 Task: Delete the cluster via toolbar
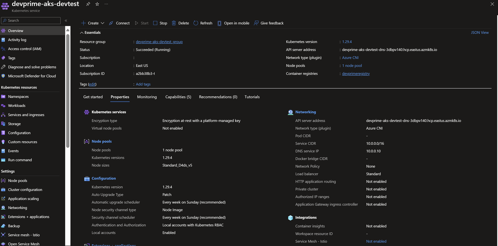pyautogui.click(x=180, y=23)
